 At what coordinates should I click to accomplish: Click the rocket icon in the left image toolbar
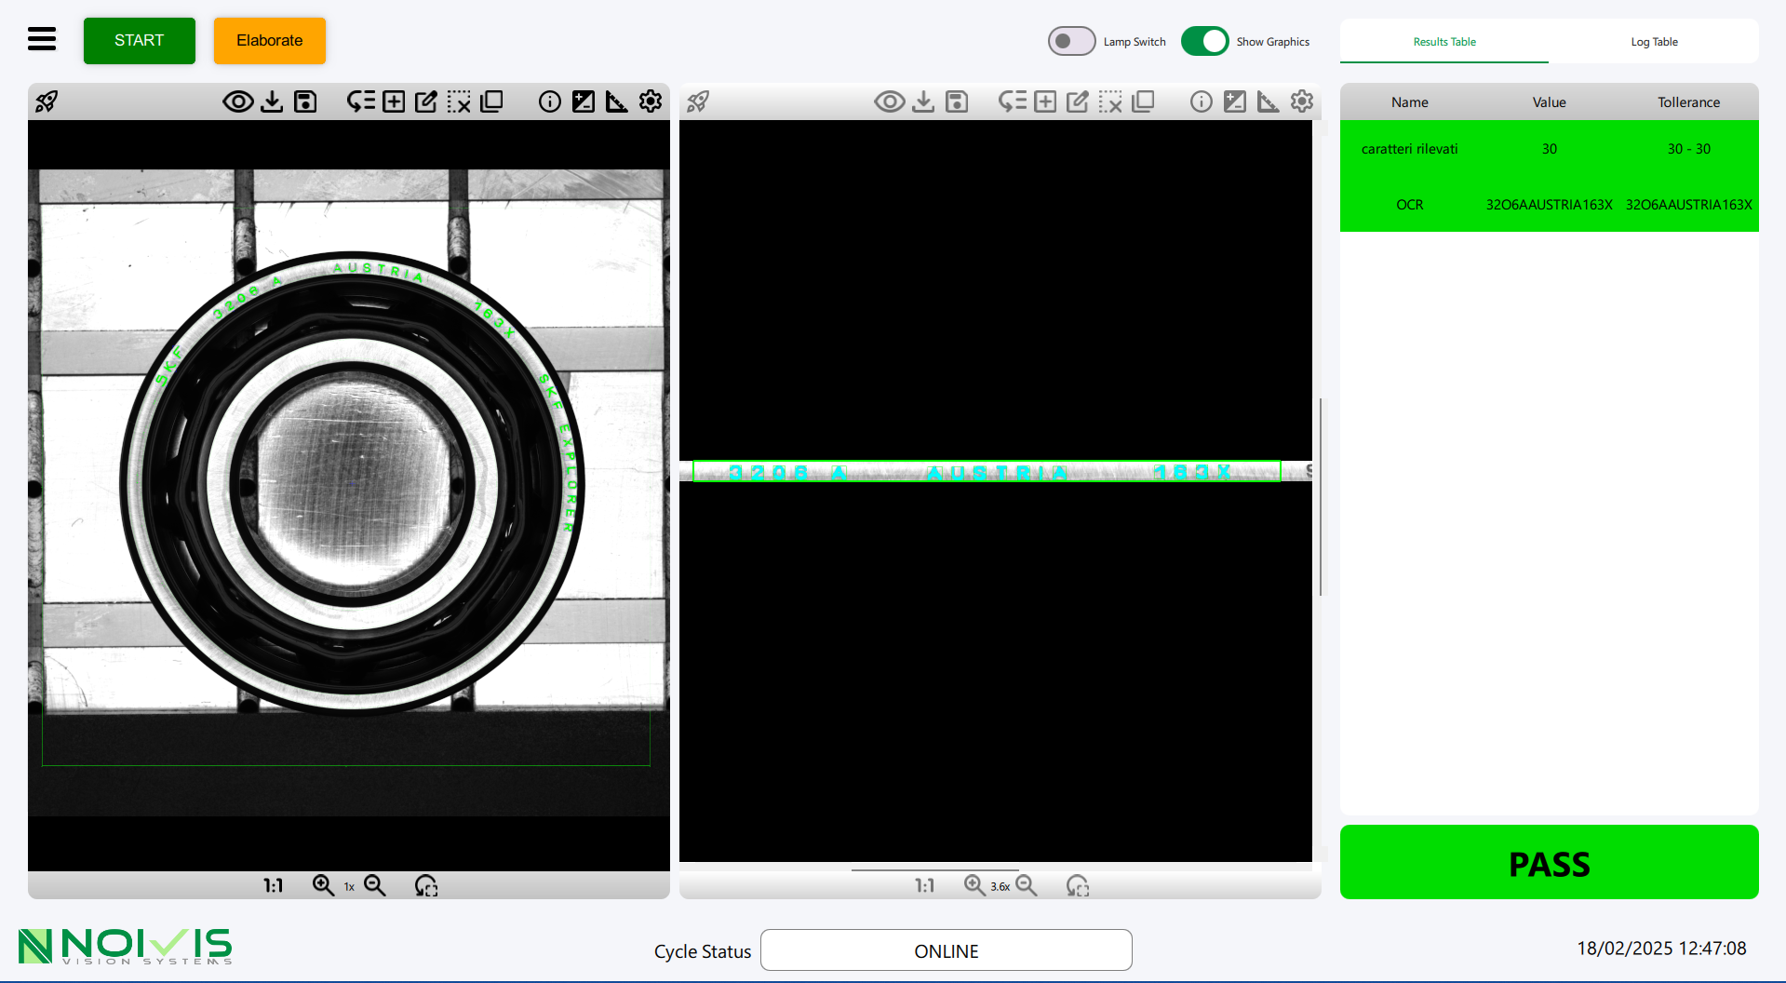pyautogui.click(x=47, y=101)
